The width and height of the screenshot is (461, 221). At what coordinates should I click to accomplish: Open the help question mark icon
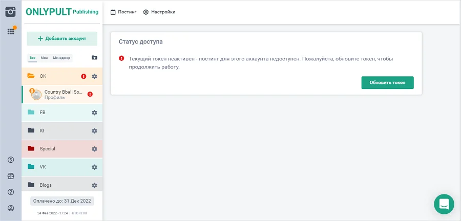point(10,192)
